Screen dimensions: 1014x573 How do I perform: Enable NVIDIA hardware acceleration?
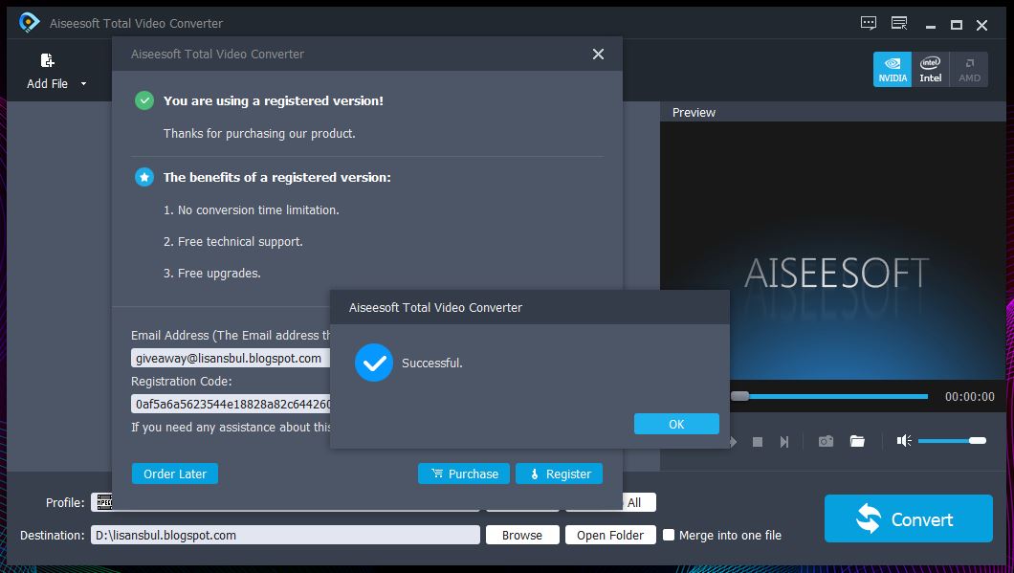coord(892,69)
